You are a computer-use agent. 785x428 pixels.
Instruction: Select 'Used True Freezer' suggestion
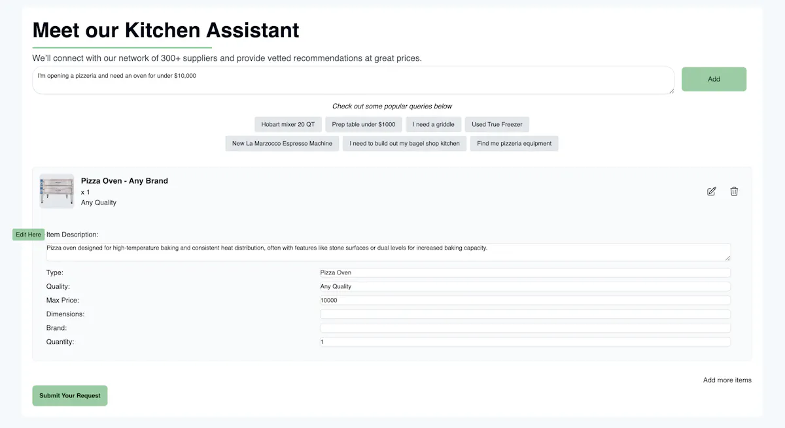(x=497, y=124)
